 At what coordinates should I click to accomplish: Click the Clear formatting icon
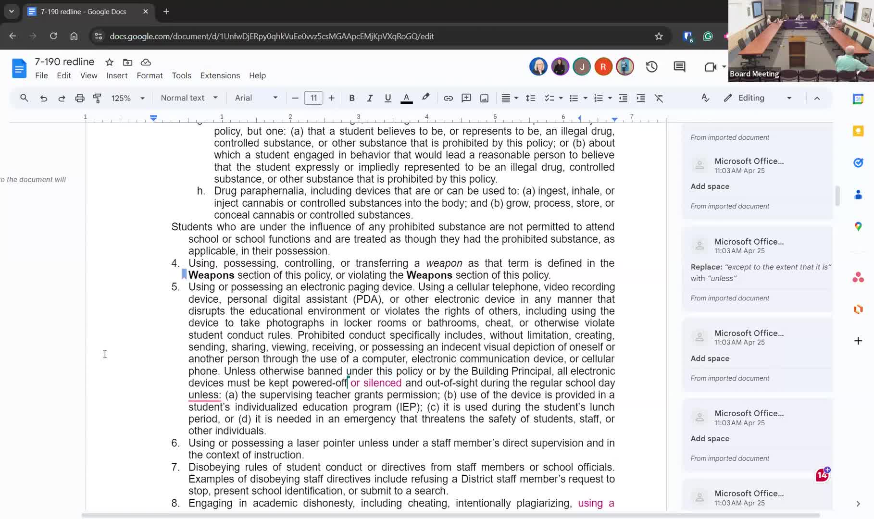pyautogui.click(x=659, y=98)
